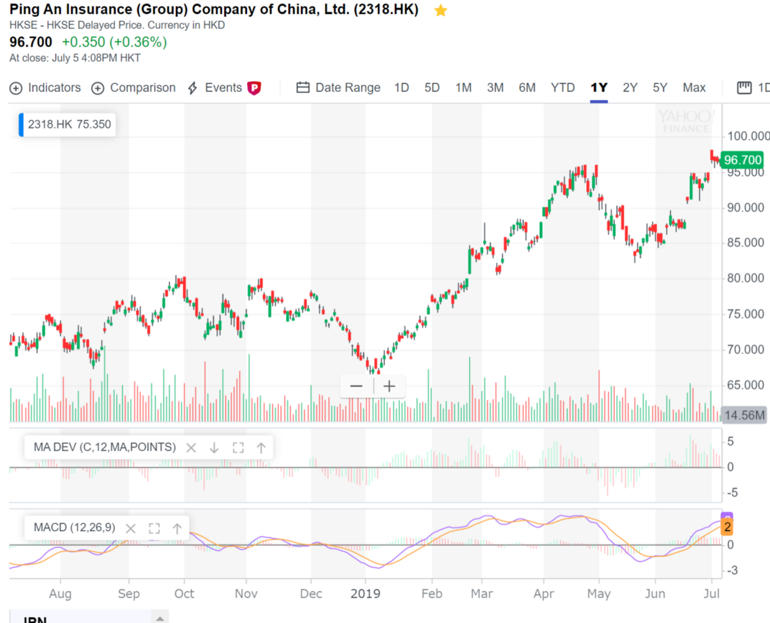
Task: Click the 2019 label on time axis
Action: pos(365,593)
